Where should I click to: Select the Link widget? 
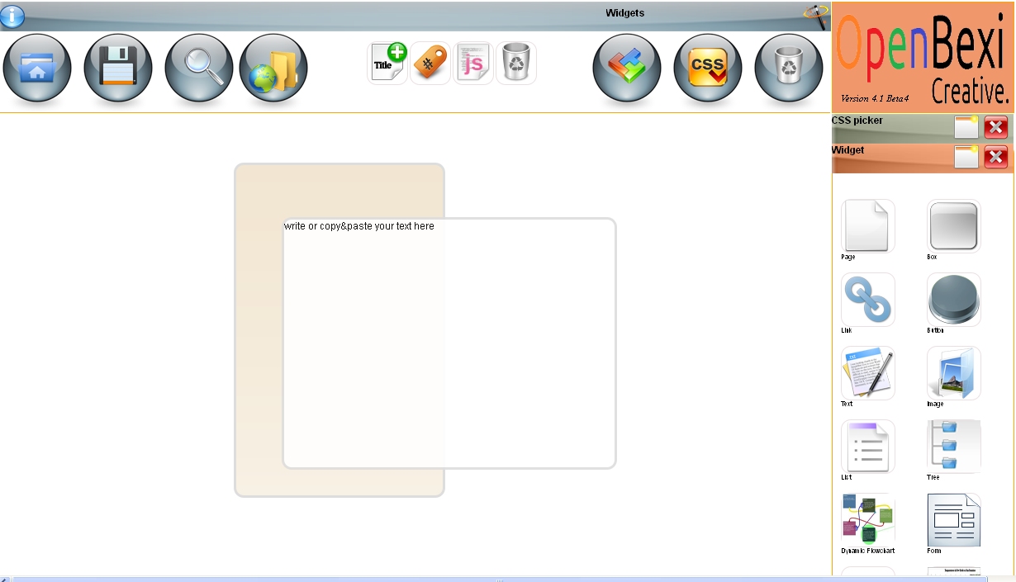868,299
